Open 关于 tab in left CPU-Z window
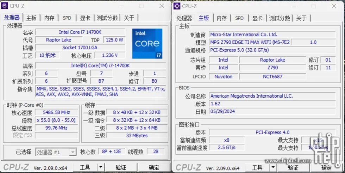The width and height of the screenshot is (345, 173). click(x=129, y=18)
